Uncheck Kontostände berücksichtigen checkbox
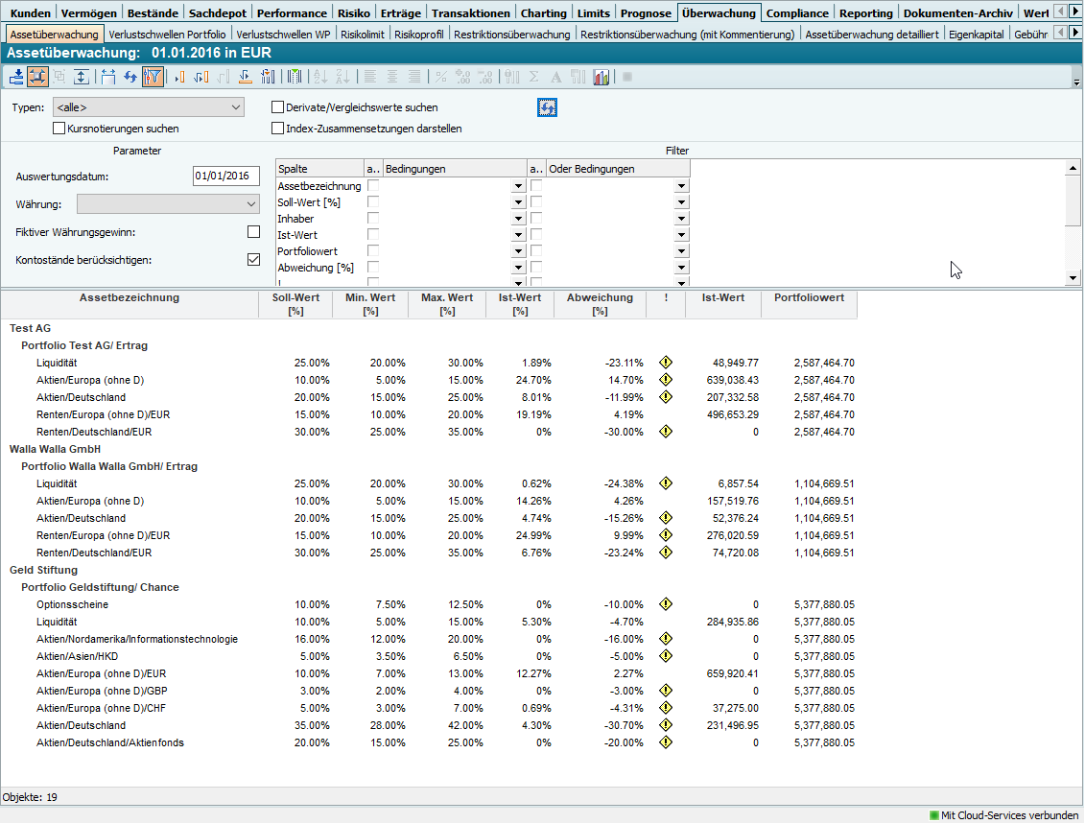The height and width of the screenshot is (824, 1085). [253, 259]
